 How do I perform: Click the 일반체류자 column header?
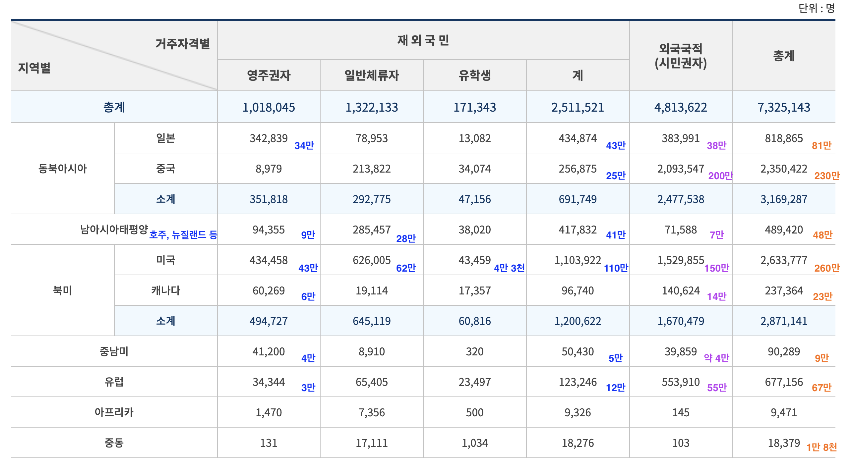(372, 76)
